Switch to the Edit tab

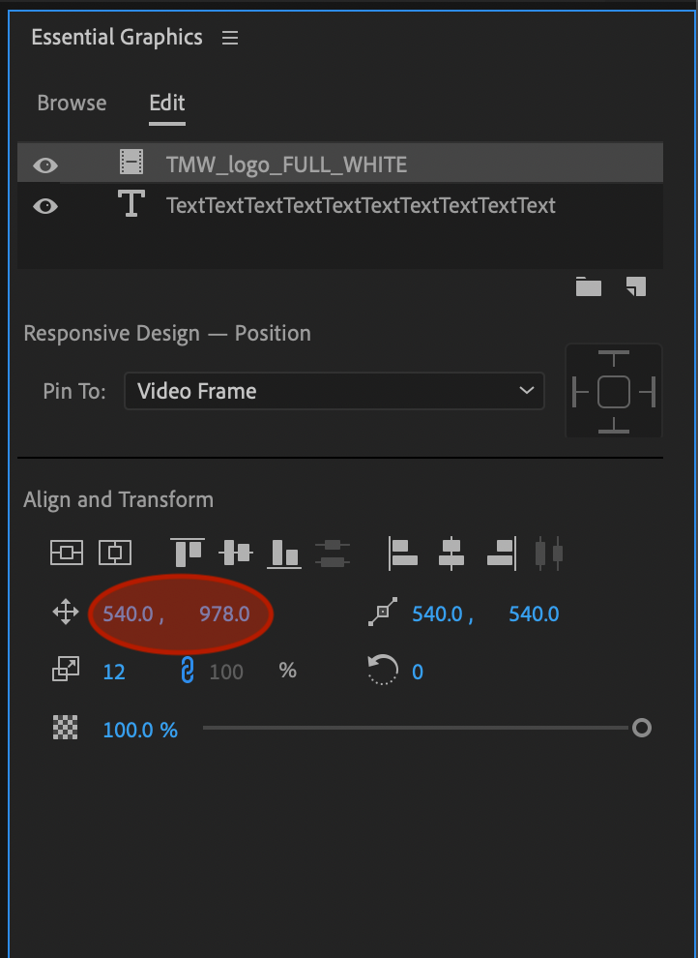point(166,103)
